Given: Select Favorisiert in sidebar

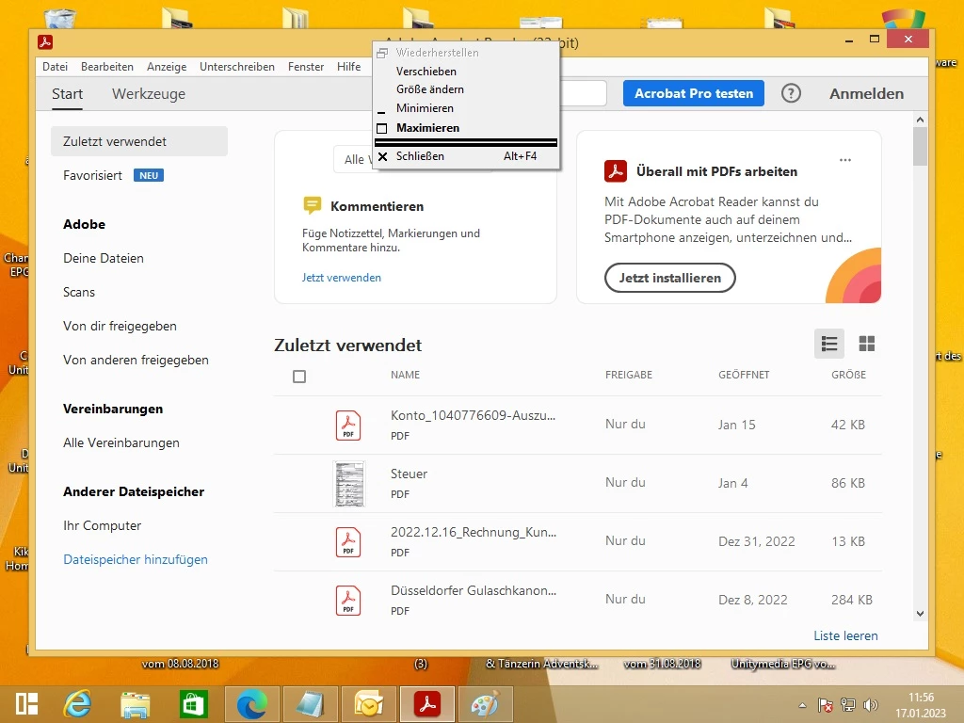Looking at the screenshot, I should click(x=92, y=175).
